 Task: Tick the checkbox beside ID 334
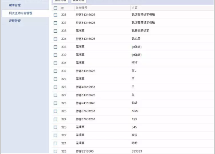coord(55,39)
